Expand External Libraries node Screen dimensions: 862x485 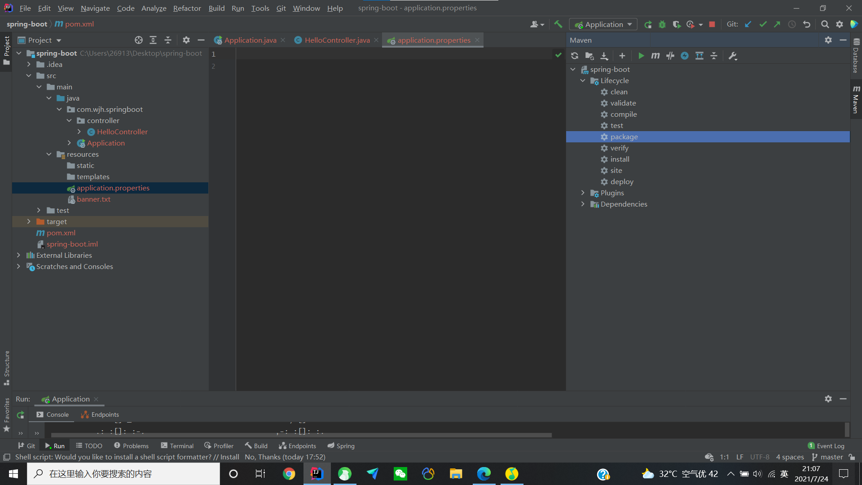(18, 255)
